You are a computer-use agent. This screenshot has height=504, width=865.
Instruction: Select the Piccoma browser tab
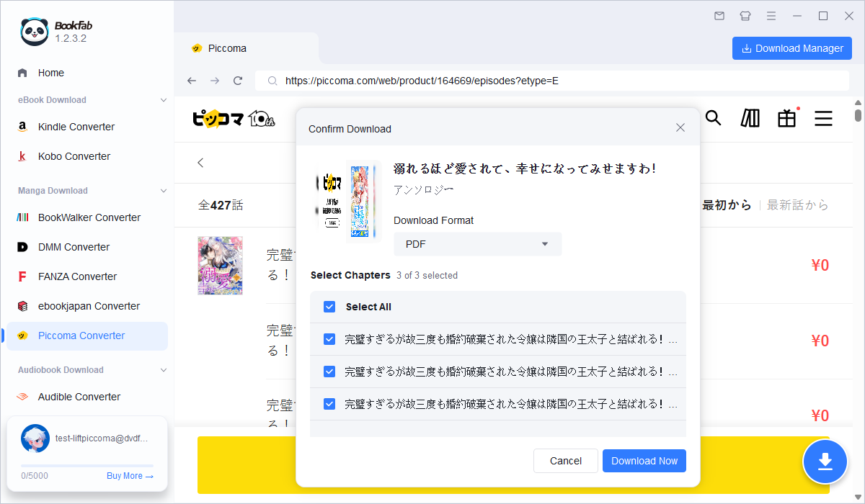click(x=247, y=48)
